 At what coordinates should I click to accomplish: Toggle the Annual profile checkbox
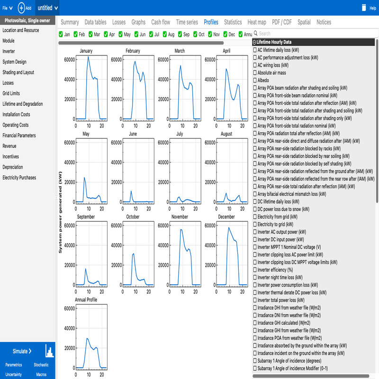pos(241,34)
